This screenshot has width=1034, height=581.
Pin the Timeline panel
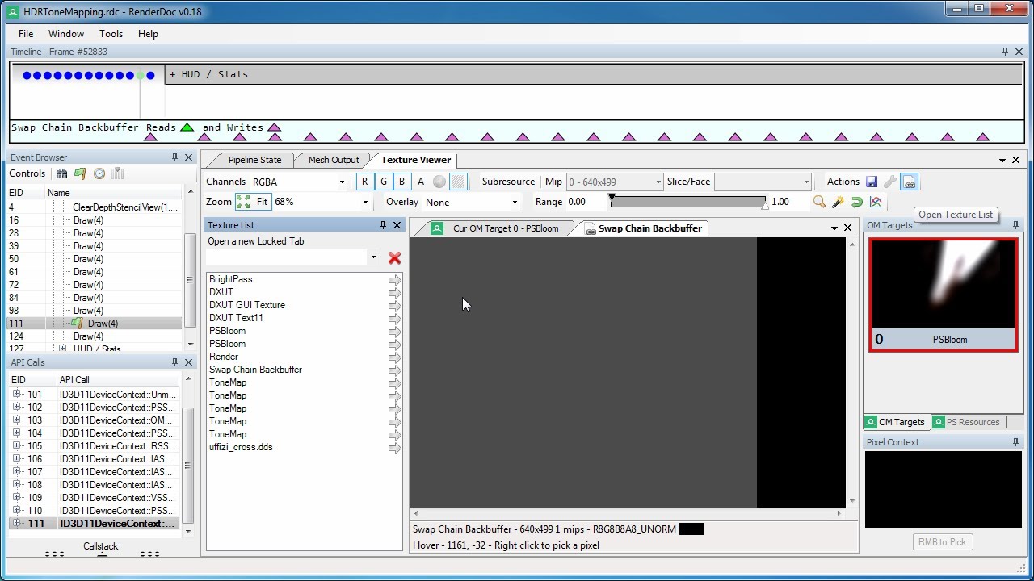coord(1005,52)
